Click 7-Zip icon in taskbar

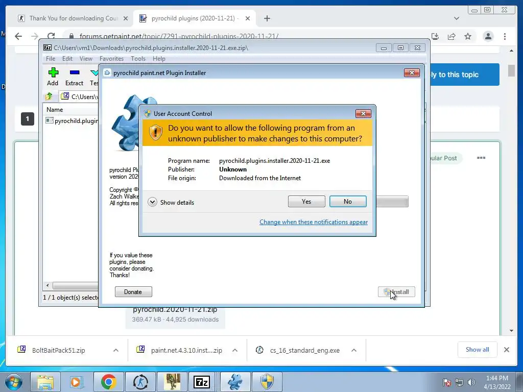(x=202, y=382)
